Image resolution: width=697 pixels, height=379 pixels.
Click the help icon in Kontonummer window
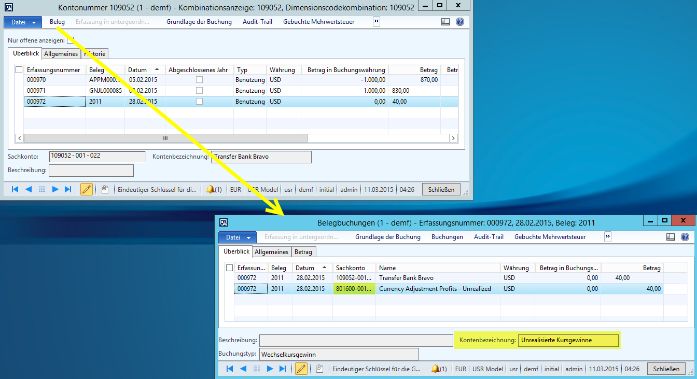[459, 22]
